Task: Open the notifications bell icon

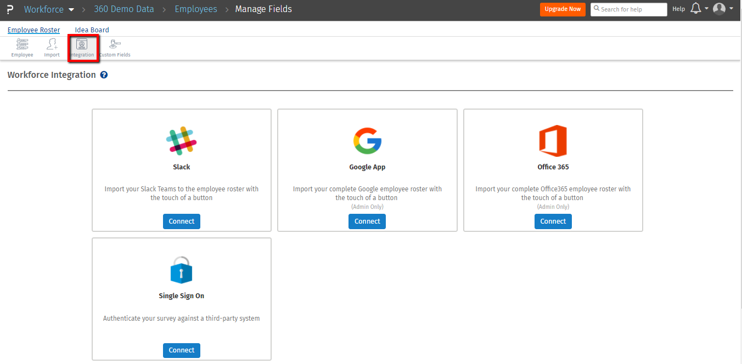Action: (x=695, y=9)
